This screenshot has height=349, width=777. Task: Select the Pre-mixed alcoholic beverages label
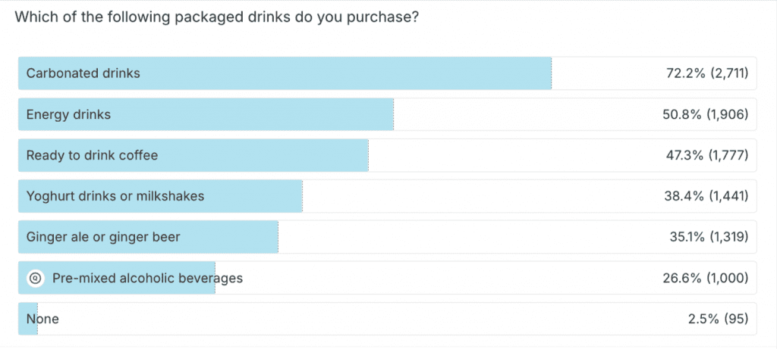tap(147, 279)
